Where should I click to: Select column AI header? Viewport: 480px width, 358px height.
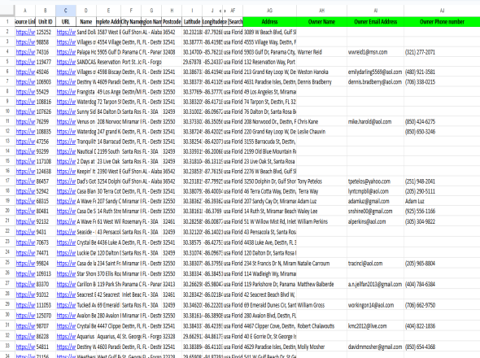(x=376, y=11)
